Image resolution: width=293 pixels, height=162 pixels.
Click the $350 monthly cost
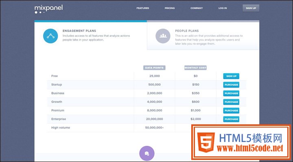(196, 93)
